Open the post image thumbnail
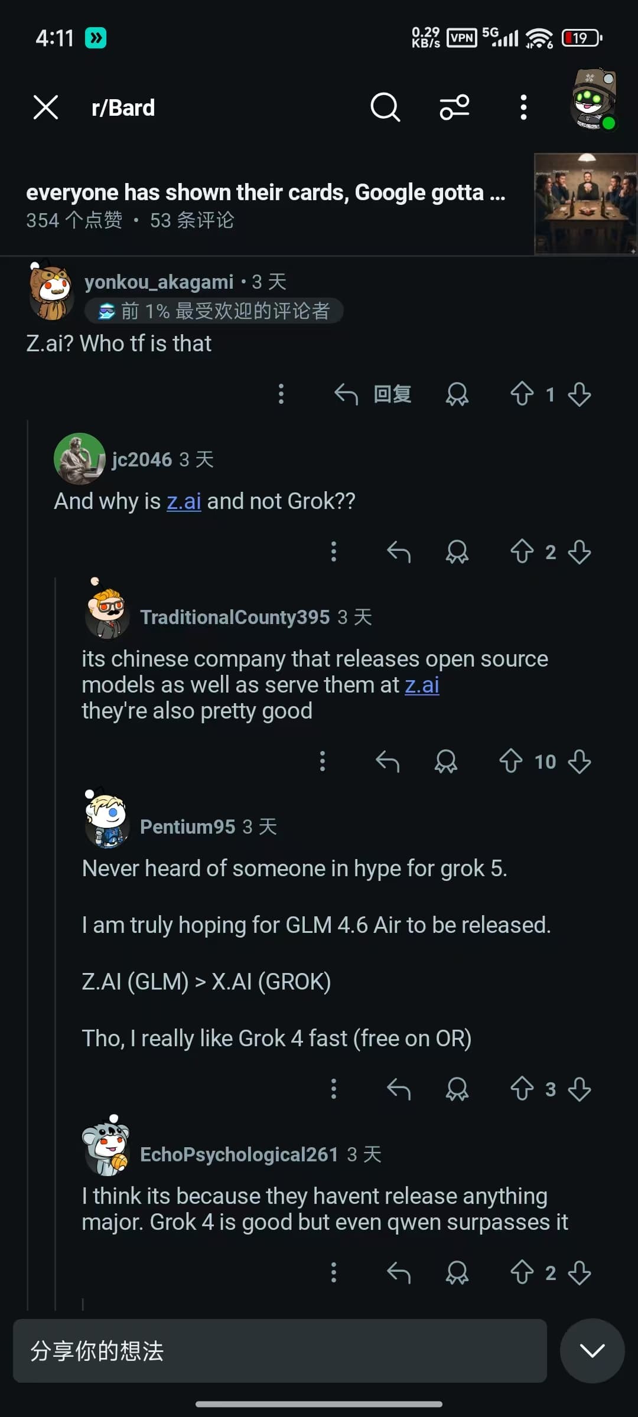This screenshot has height=1417, width=638. (x=585, y=204)
